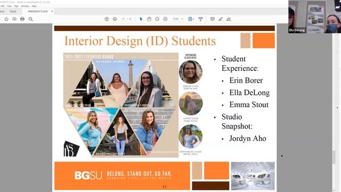
Task: Close the PRESIDENT'S DAY tab
Action: tap(52, 11)
